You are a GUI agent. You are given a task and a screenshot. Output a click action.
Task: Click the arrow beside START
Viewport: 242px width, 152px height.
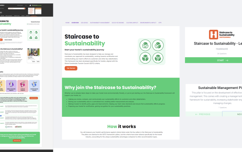click(x=227, y=60)
